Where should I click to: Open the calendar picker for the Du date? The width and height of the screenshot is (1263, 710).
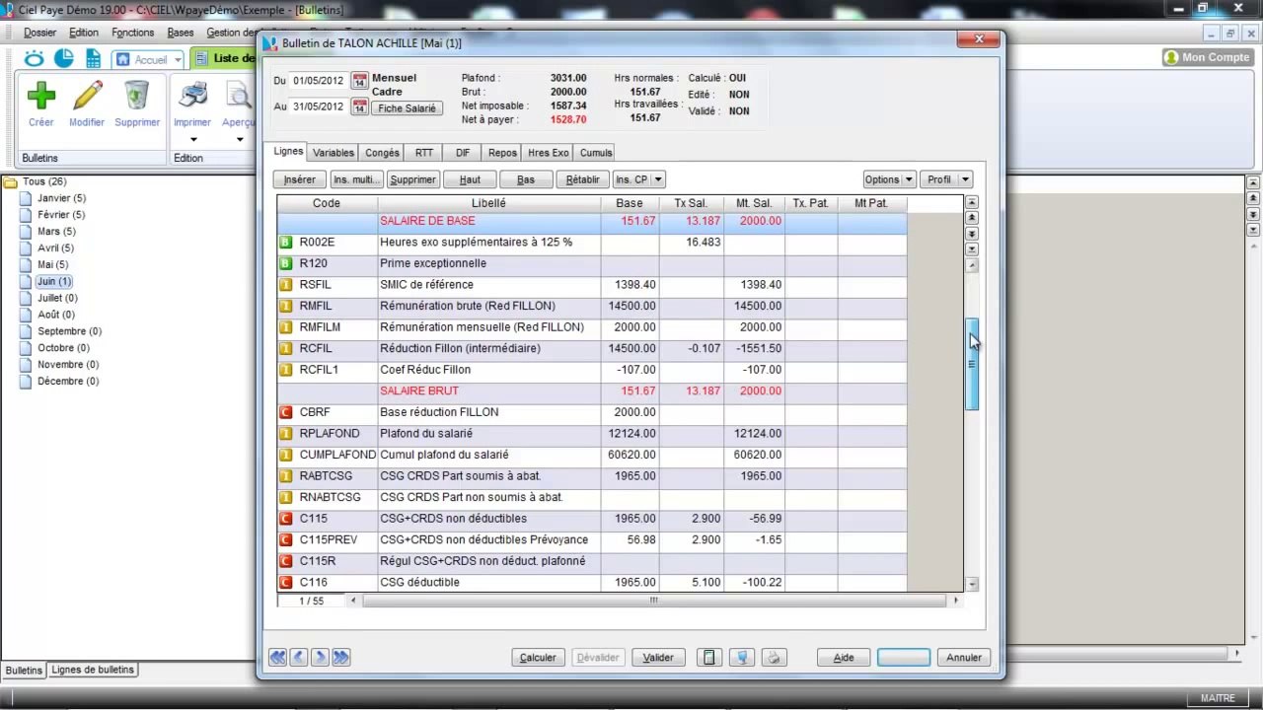359,80
